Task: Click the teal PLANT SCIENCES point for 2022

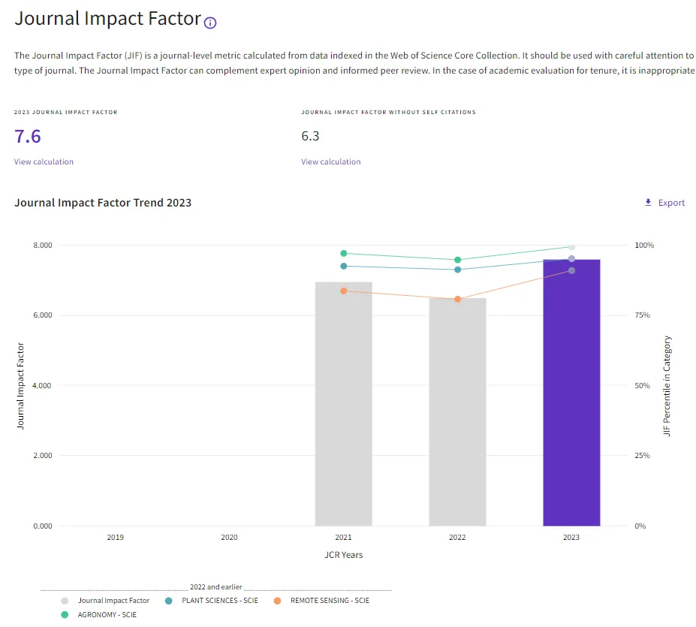Action: 458,270
